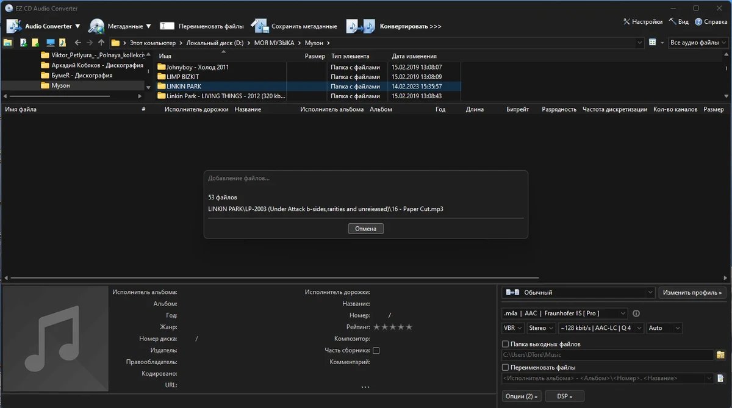The image size is (732, 408).
Task: Click the Отмена button in the dialog
Action: point(366,229)
